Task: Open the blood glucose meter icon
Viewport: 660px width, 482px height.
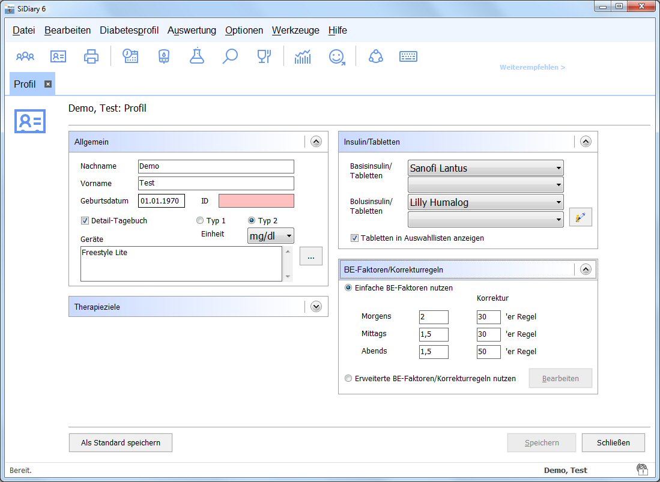Action: [x=163, y=56]
